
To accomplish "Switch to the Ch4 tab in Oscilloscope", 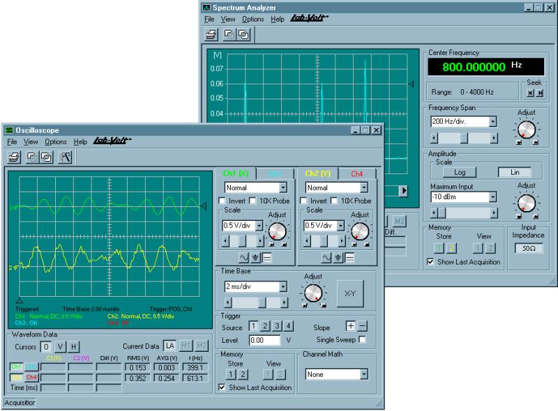I will click(x=356, y=172).
